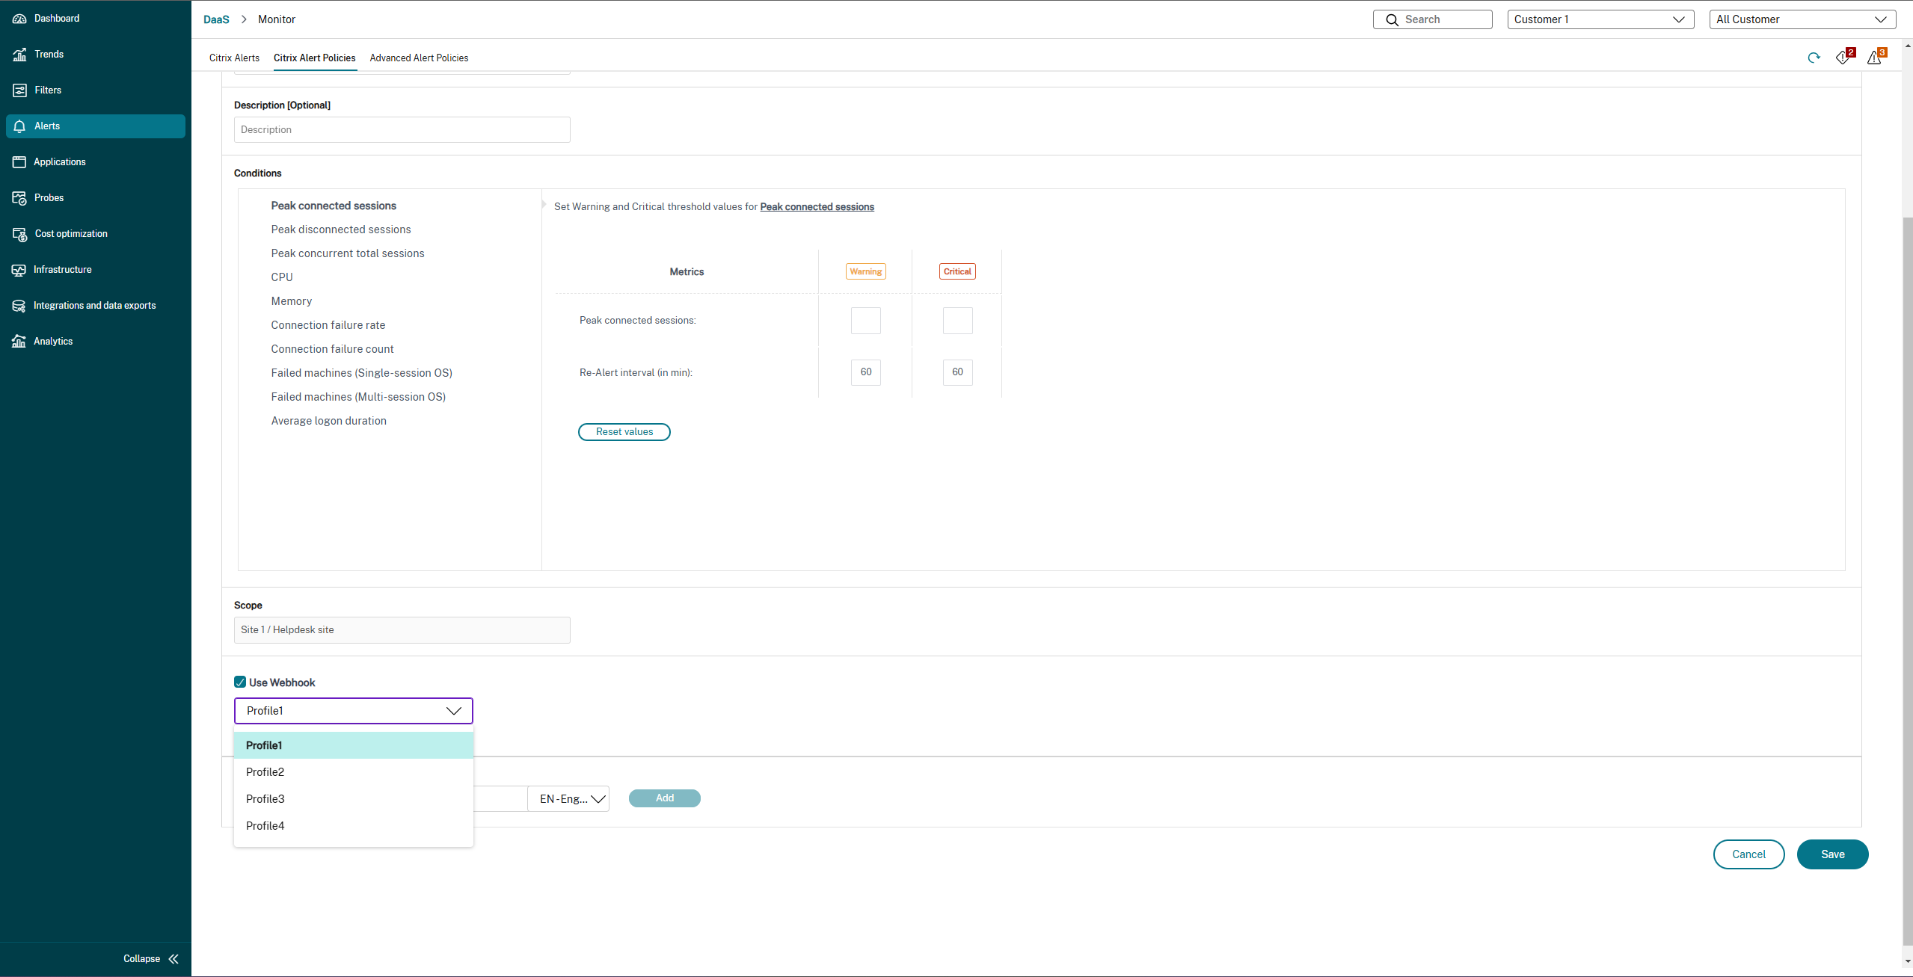
Task: Select Profile2 from the dropdown list
Action: point(354,772)
